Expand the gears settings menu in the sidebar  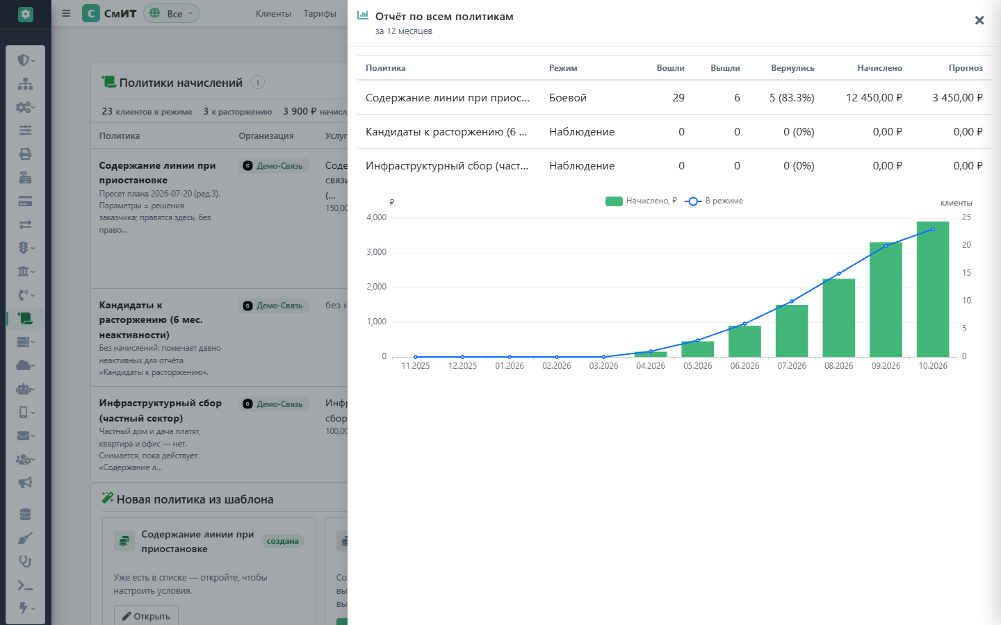(26, 108)
